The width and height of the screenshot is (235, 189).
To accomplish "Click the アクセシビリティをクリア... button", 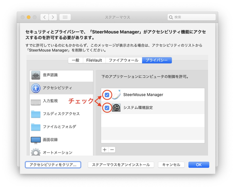I will [53, 165].
